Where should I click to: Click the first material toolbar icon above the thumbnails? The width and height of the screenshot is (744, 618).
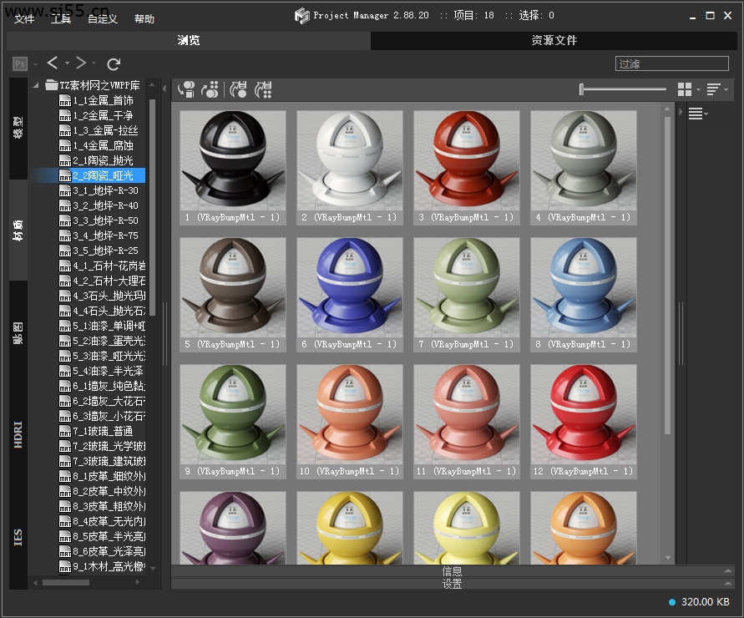pyautogui.click(x=186, y=89)
